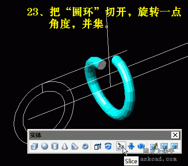Select the Setup Profile tool

click(174, 146)
